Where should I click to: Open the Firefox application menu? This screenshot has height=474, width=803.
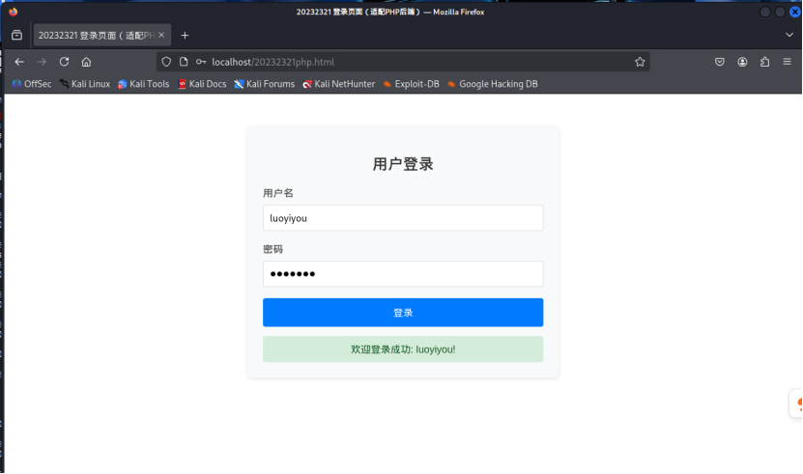point(788,62)
